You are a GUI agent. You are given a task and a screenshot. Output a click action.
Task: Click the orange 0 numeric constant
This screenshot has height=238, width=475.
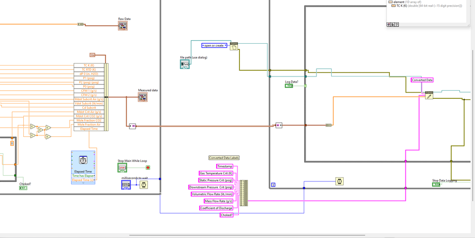12,143
